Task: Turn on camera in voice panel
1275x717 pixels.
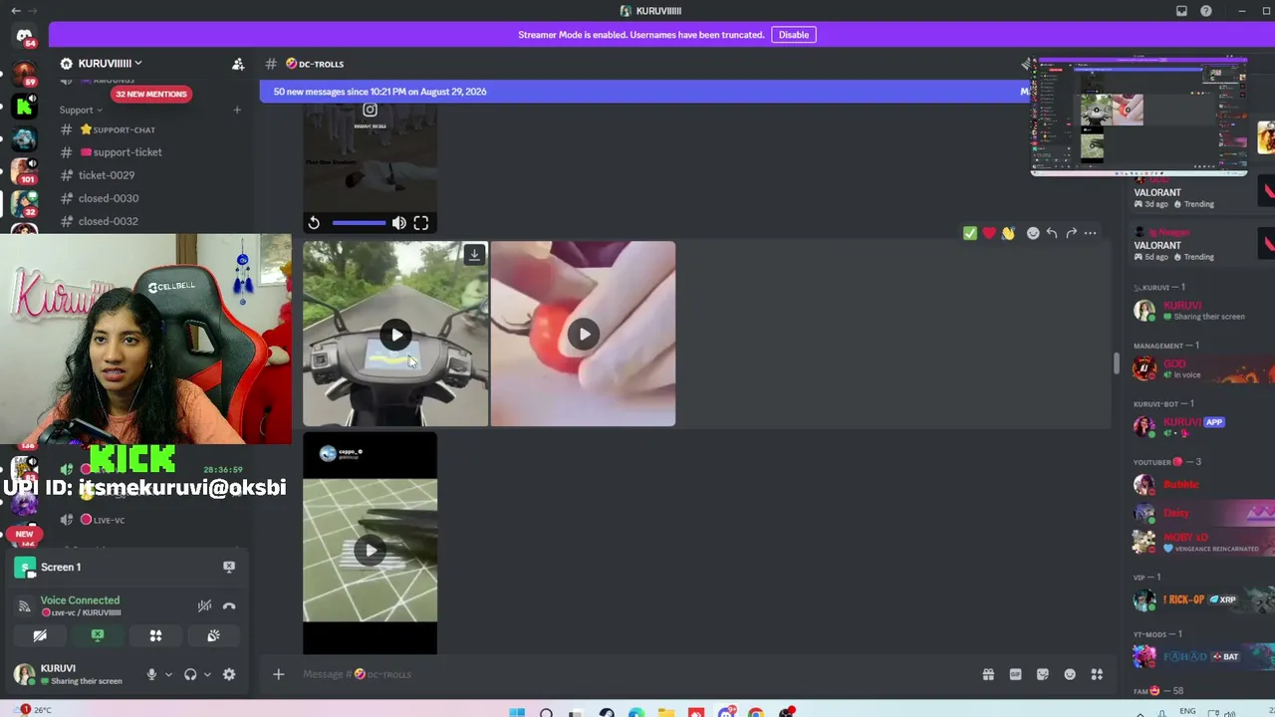Action: pos(40,635)
